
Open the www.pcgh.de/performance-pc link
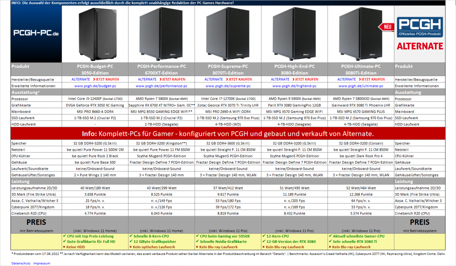coord(162,86)
